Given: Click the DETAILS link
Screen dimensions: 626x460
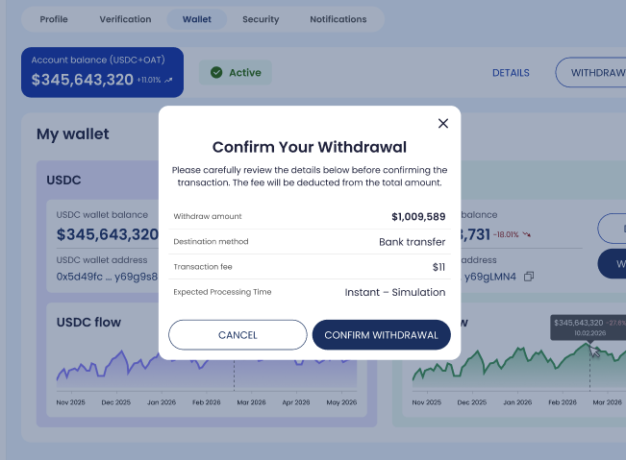Looking at the screenshot, I should point(511,73).
